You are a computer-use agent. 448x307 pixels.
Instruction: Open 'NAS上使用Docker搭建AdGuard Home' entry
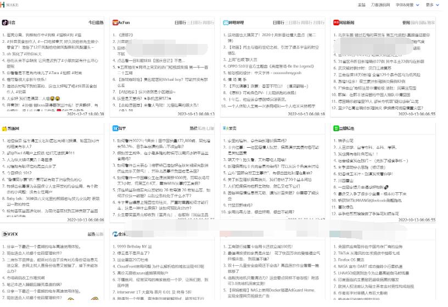click(271, 293)
